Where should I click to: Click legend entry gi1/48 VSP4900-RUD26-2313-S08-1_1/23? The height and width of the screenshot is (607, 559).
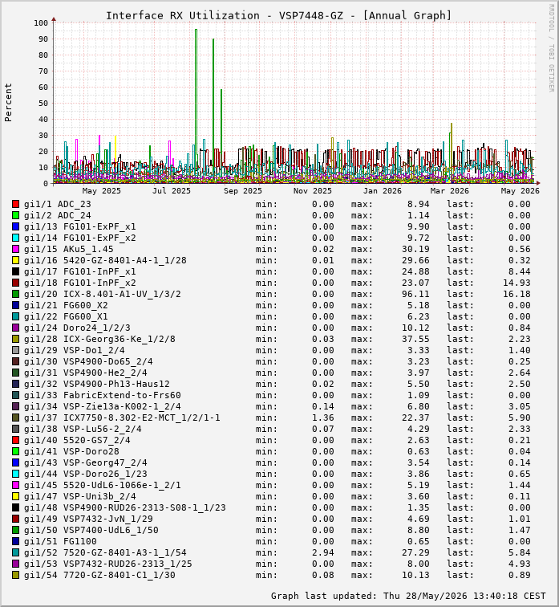click(x=125, y=507)
